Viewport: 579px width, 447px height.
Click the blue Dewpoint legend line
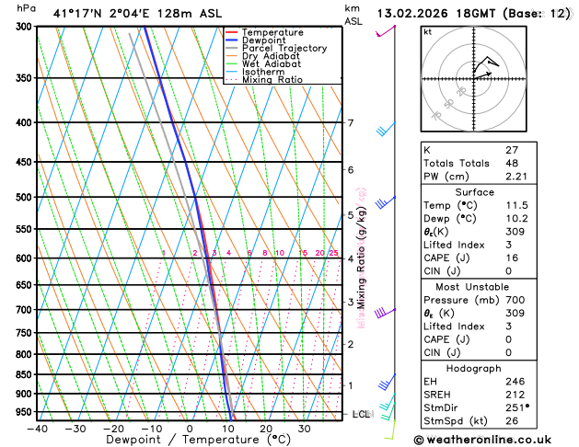(232, 40)
